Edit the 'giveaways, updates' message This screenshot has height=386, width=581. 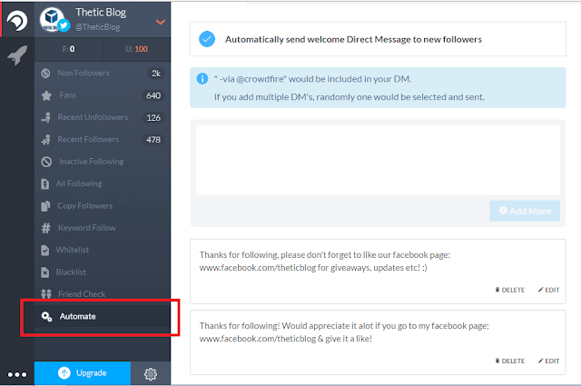(x=548, y=290)
